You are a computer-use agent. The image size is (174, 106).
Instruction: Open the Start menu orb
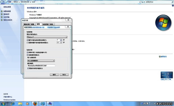(x=3, y=104)
